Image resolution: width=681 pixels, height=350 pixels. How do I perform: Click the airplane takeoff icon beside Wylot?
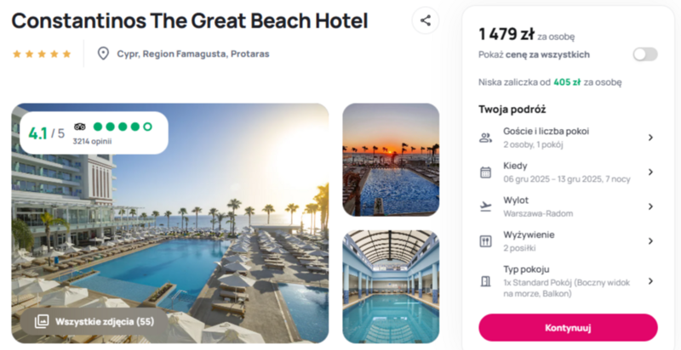[485, 206]
